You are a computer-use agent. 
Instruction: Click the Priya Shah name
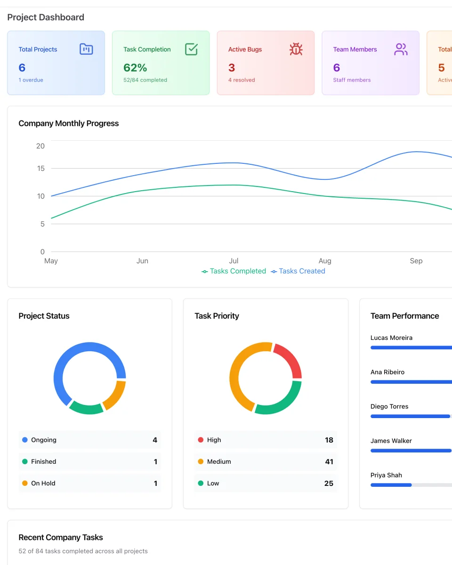(387, 475)
